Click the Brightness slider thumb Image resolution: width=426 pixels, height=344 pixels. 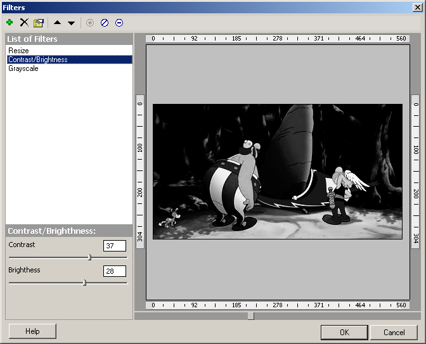click(x=84, y=283)
